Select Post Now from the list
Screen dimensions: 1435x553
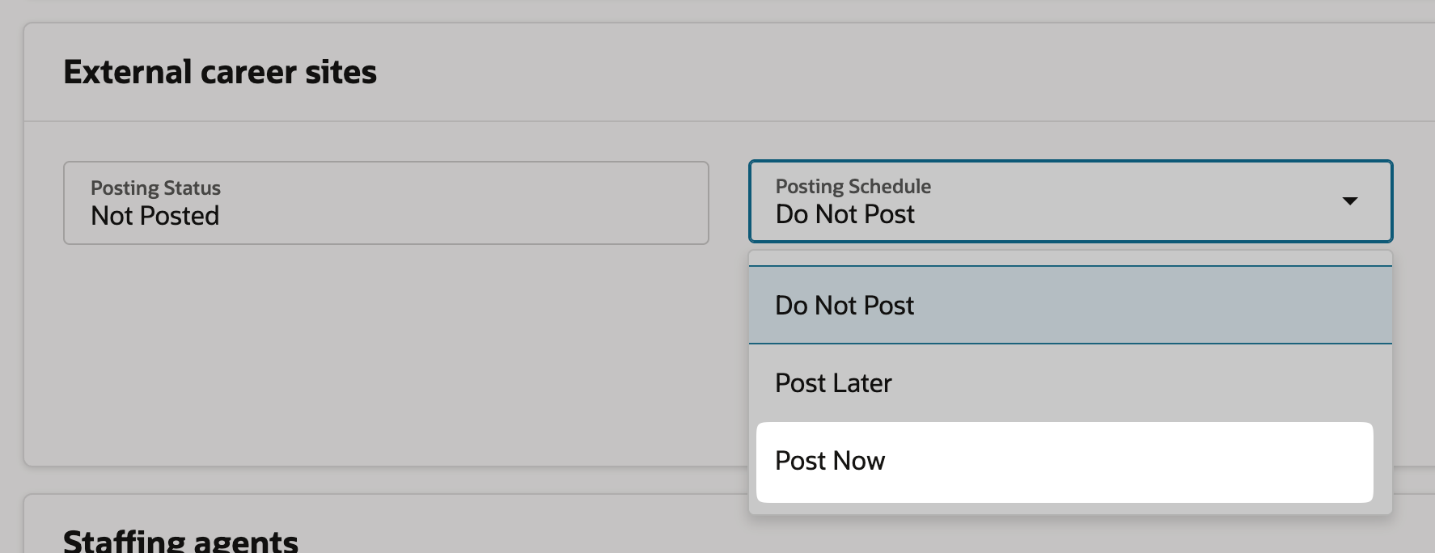point(1065,462)
